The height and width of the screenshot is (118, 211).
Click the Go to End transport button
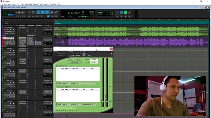(x=129, y=16)
